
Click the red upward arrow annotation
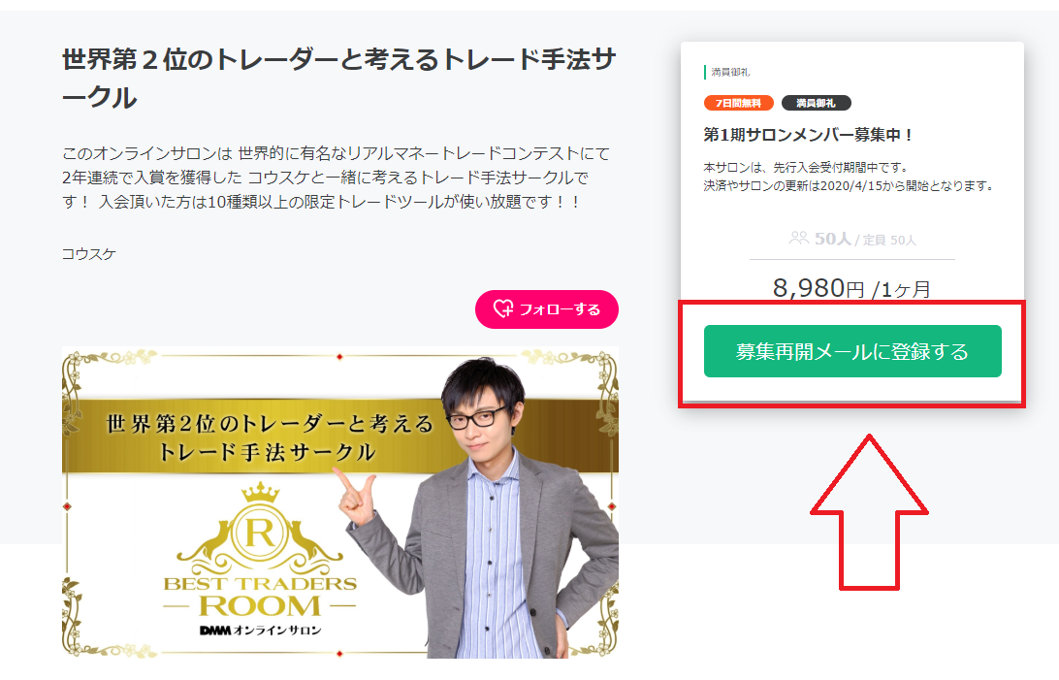coord(869,513)
